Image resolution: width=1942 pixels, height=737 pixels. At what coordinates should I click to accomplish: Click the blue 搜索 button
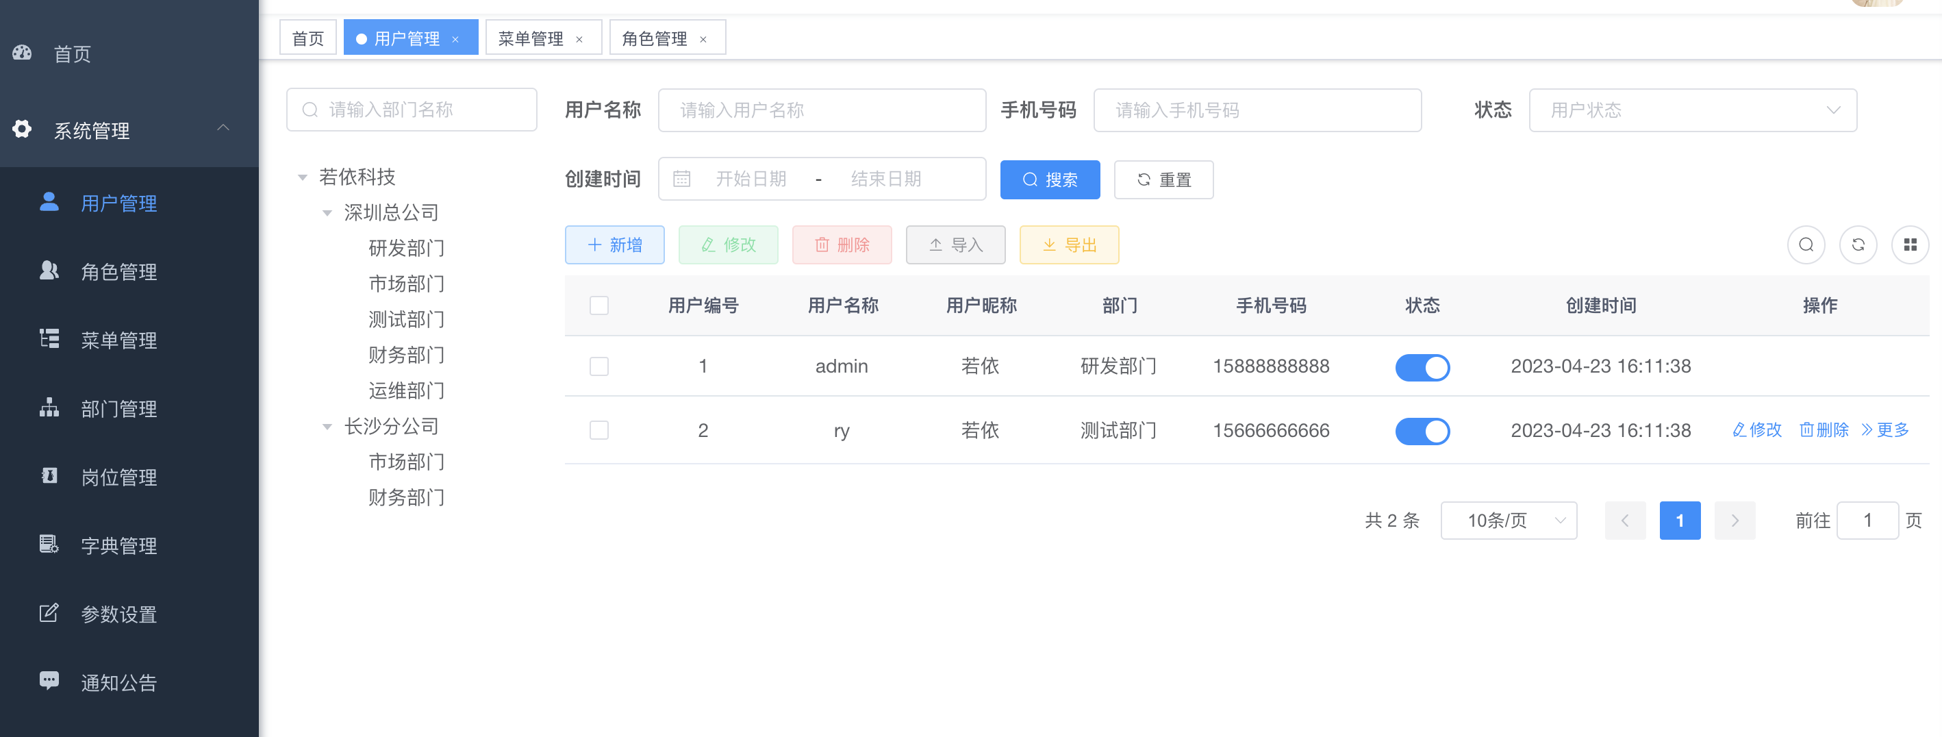(x=1050, y=179)
